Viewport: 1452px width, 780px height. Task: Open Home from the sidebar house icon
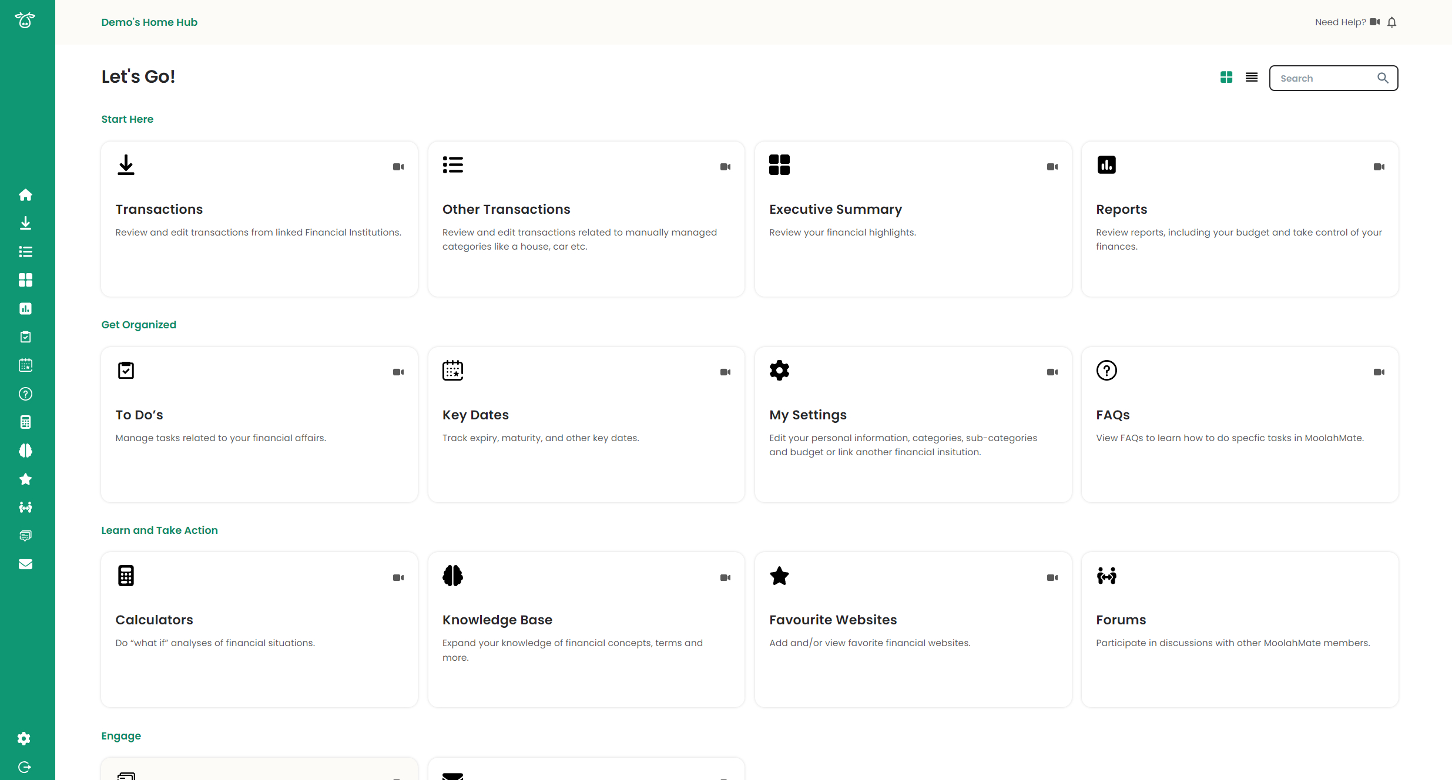coord(25,195)
